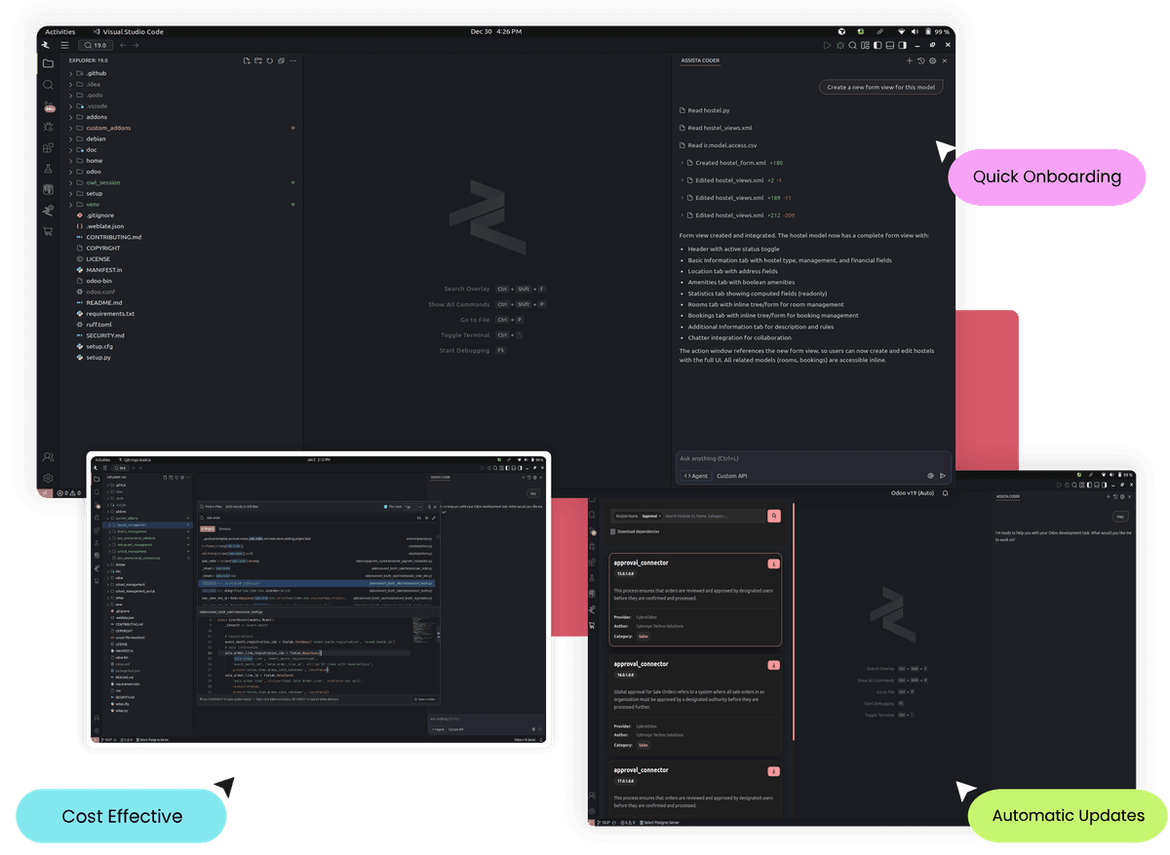
Task: Refresh the Explorer file tree
Action: 270,60
